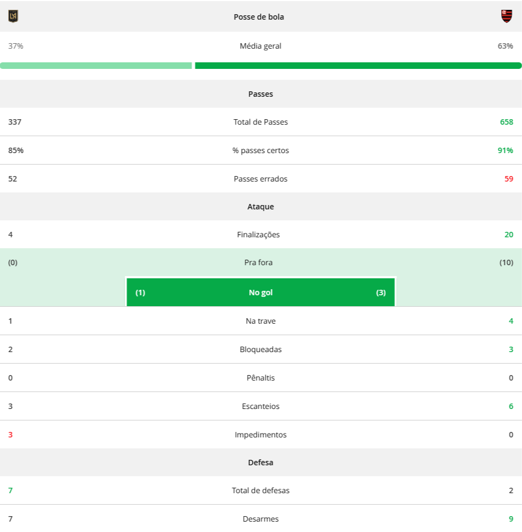Expand the Finalizações row
Image resolution: width=522 pixels, height=532 pixels.
pos(261,235)
